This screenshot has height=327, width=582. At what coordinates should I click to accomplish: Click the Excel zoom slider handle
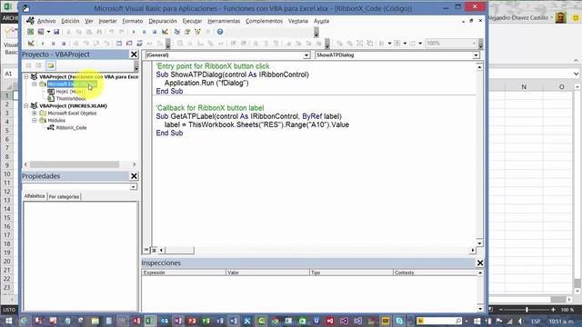tap(527, 310)
